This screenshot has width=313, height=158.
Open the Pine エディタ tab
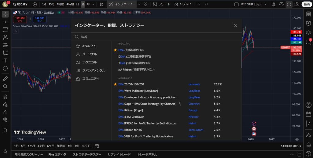pyautogui.click(x=57, y=155)
